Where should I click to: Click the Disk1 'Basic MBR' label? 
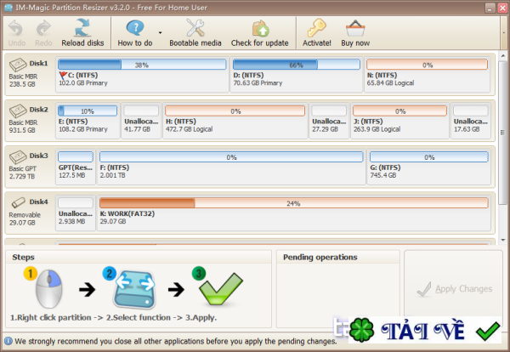pos(23,77)
